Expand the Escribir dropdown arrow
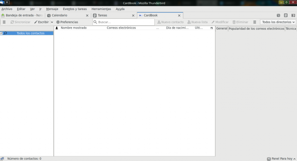The height and width of the screenshot is (161, 297). coord(52,22)
